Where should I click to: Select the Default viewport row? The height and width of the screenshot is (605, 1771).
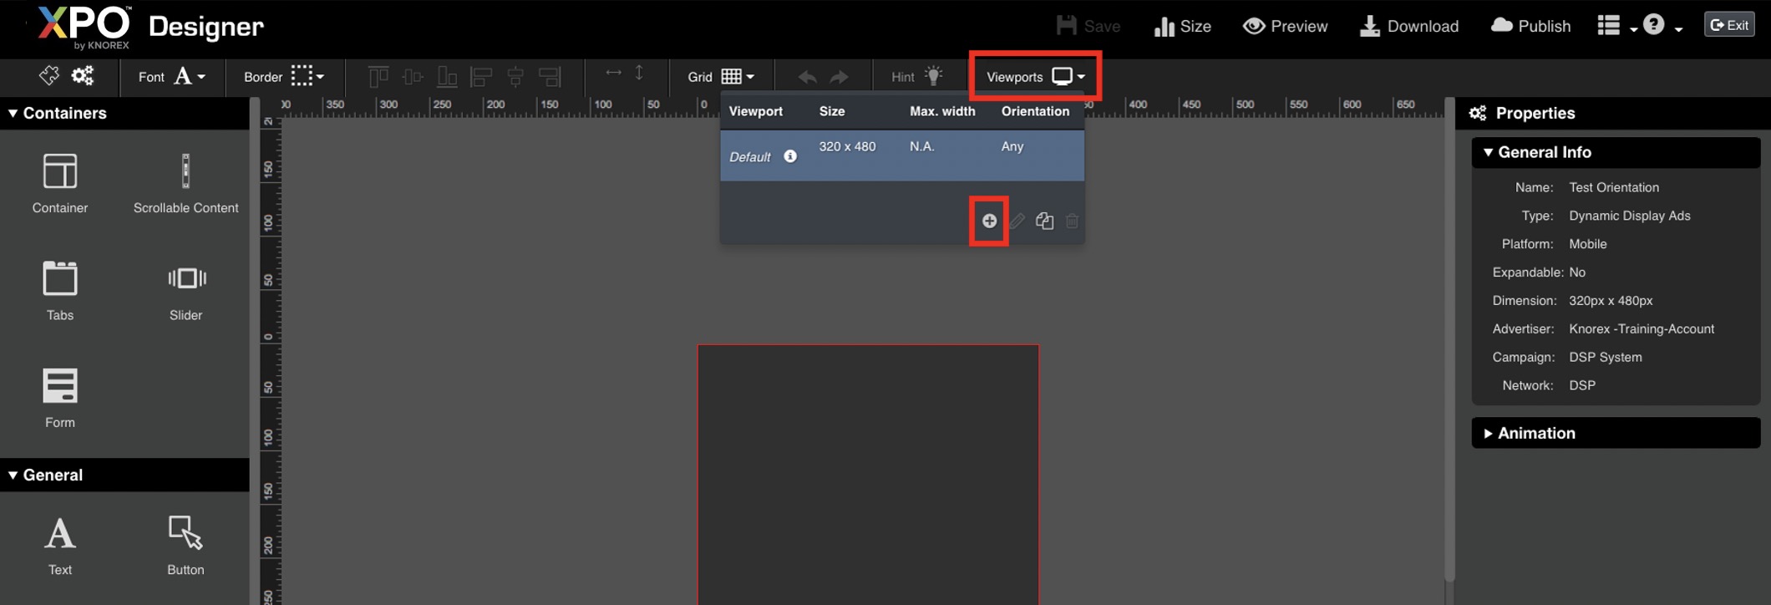901,155
